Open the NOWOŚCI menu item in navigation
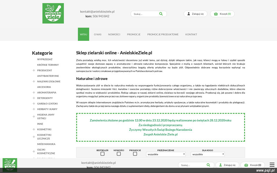Screen dimensions: 277x173 pos(114,34)
